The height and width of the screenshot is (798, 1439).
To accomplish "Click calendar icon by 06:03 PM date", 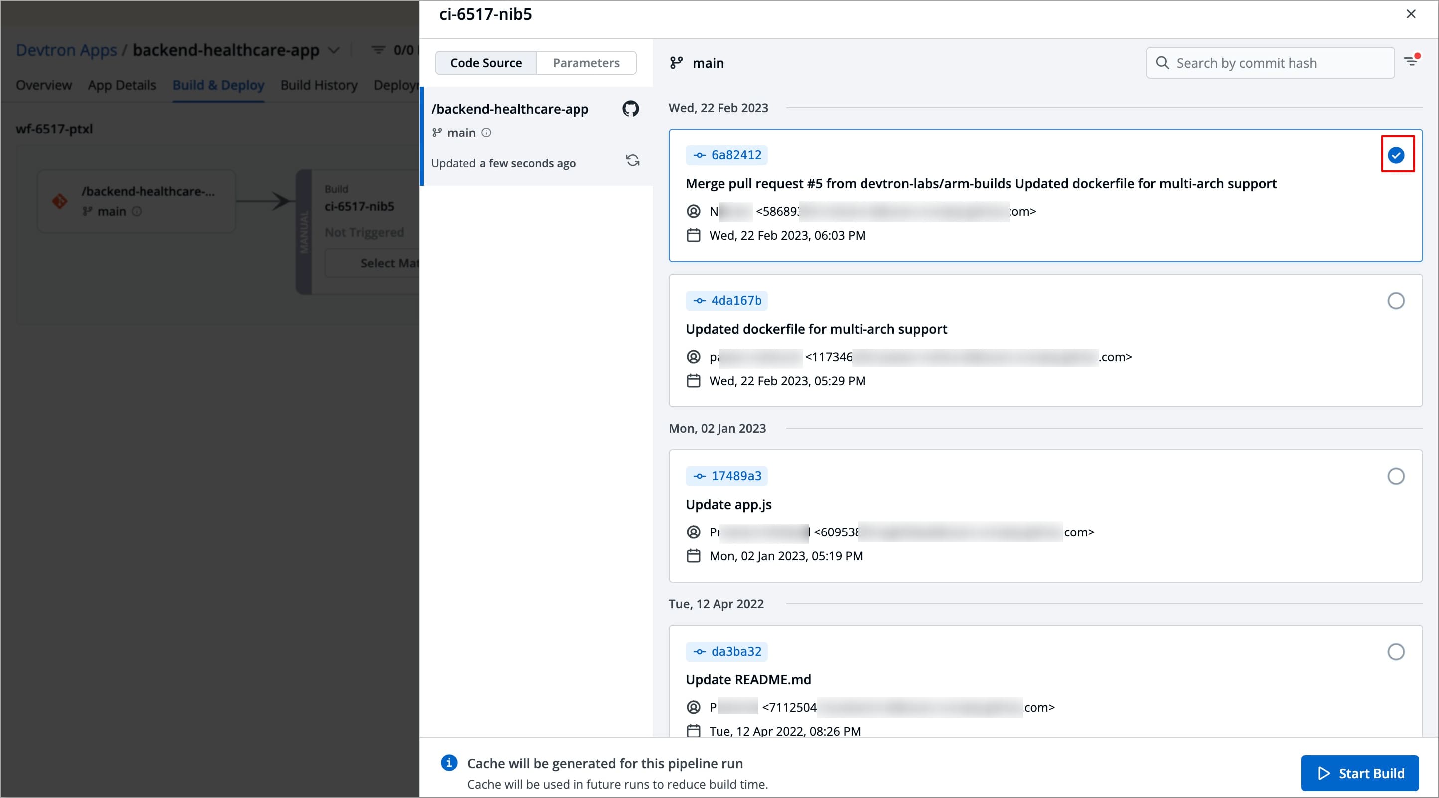I will 693,235.
